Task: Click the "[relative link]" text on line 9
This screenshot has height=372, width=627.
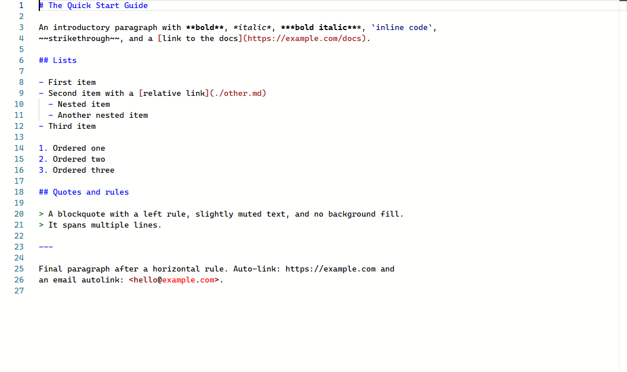Action: coord(174,94)
